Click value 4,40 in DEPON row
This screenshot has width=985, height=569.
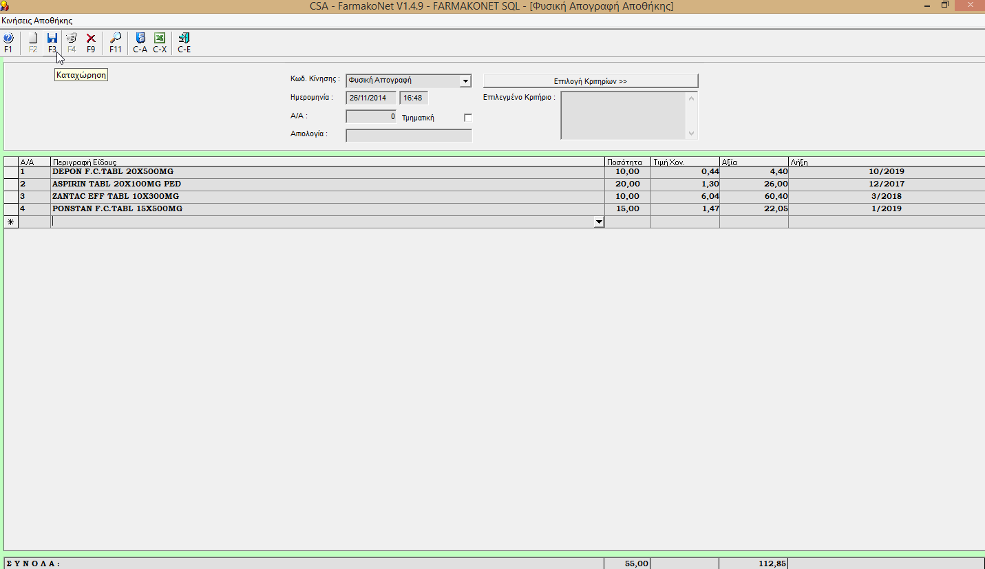[x=754, y=172]
